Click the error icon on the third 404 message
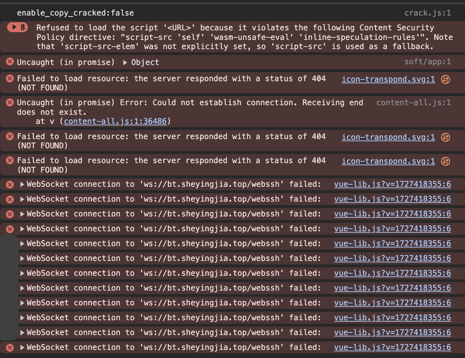Image resolution: width=465 pixels, height=358 pixels. pos(10,160)
